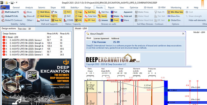Show Net Hor. pressures
The height and width of the screenshot is (105, 207).
[x=104, y=12]
